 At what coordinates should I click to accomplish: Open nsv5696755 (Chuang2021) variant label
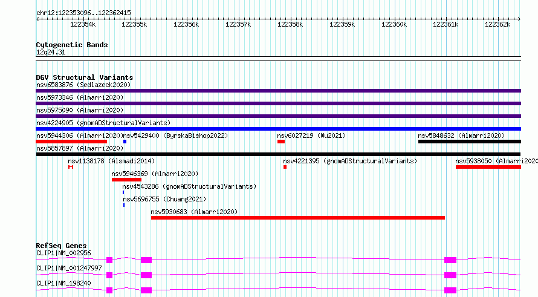point(164,199)
